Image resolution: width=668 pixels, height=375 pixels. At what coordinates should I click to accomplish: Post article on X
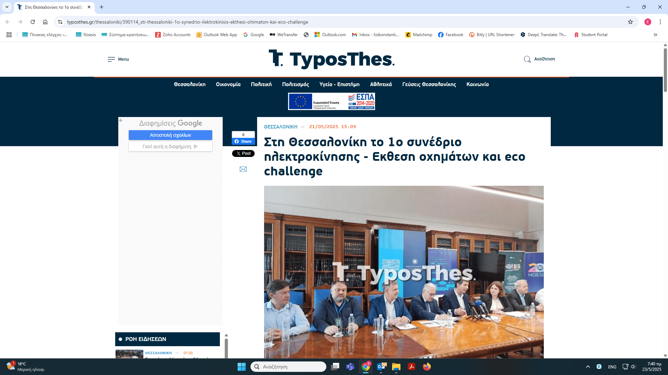pyautogui.click(x=243, y=153)
